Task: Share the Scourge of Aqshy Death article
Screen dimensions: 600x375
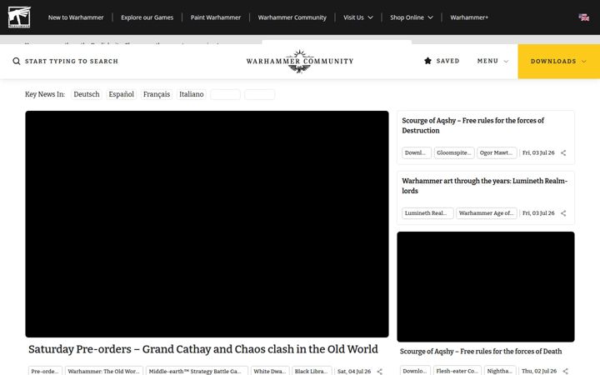Action: [x=565, y=371]
